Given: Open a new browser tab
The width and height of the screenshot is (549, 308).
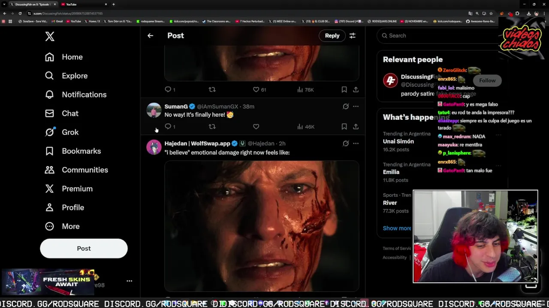Looking at the screenshot, I should coord(113,4).
